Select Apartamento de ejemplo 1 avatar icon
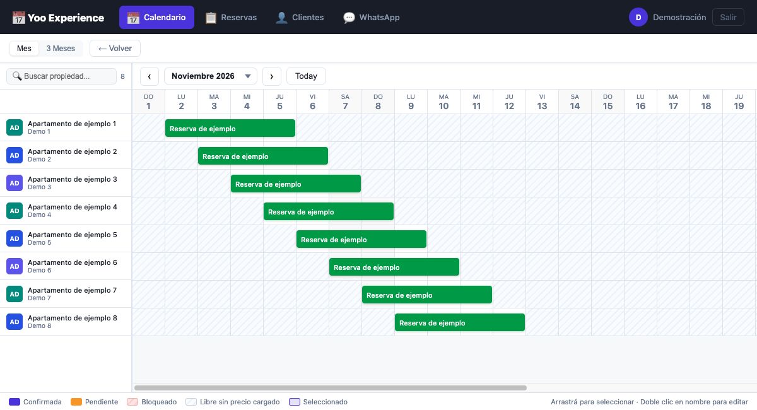Viewport: 757px width, 410px height. [x=15, y=127]
